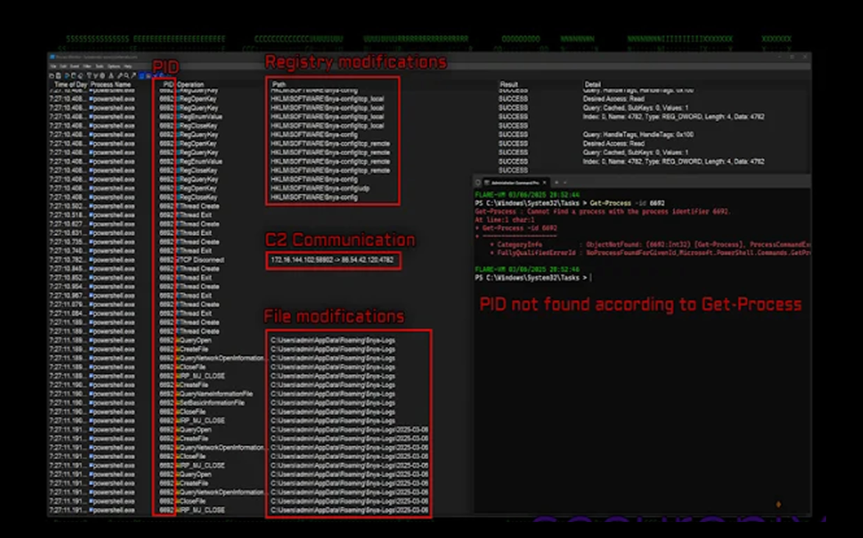Screen dimensions: 863x538
Task: Open a new terminal tab with the plus button
Action: [x=556, y=183]
